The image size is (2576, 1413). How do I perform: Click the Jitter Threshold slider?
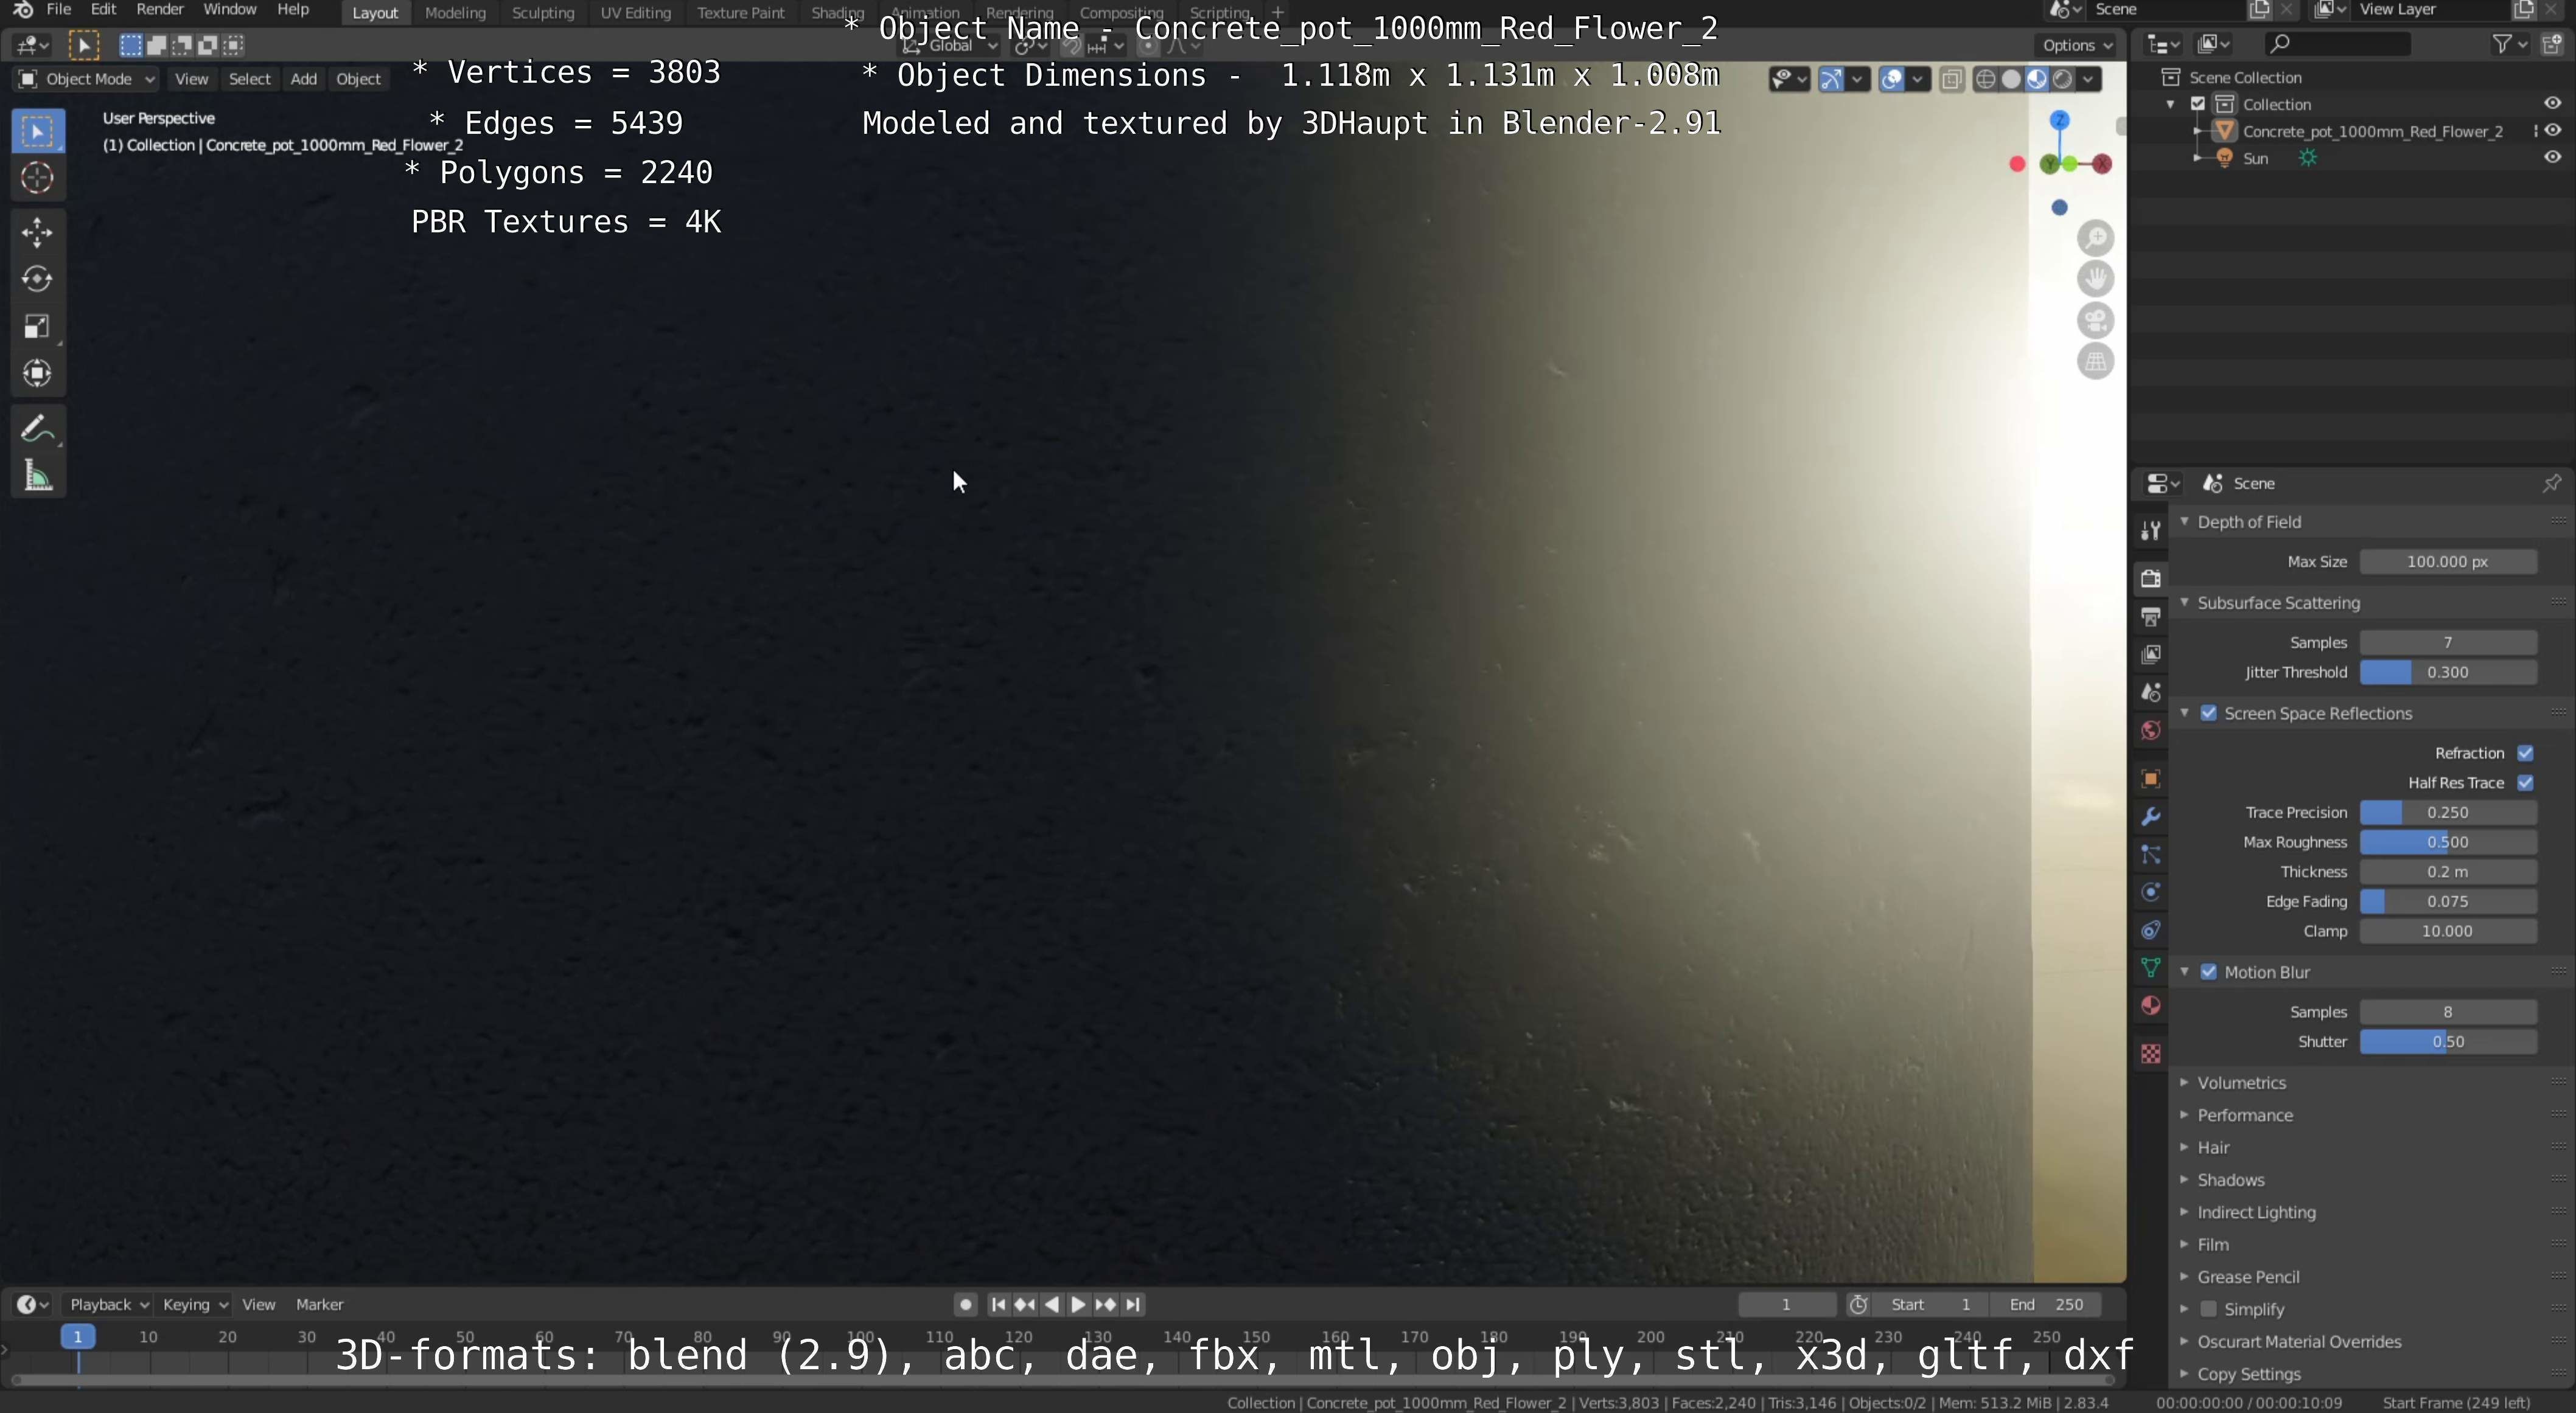tap(2447, 673)
